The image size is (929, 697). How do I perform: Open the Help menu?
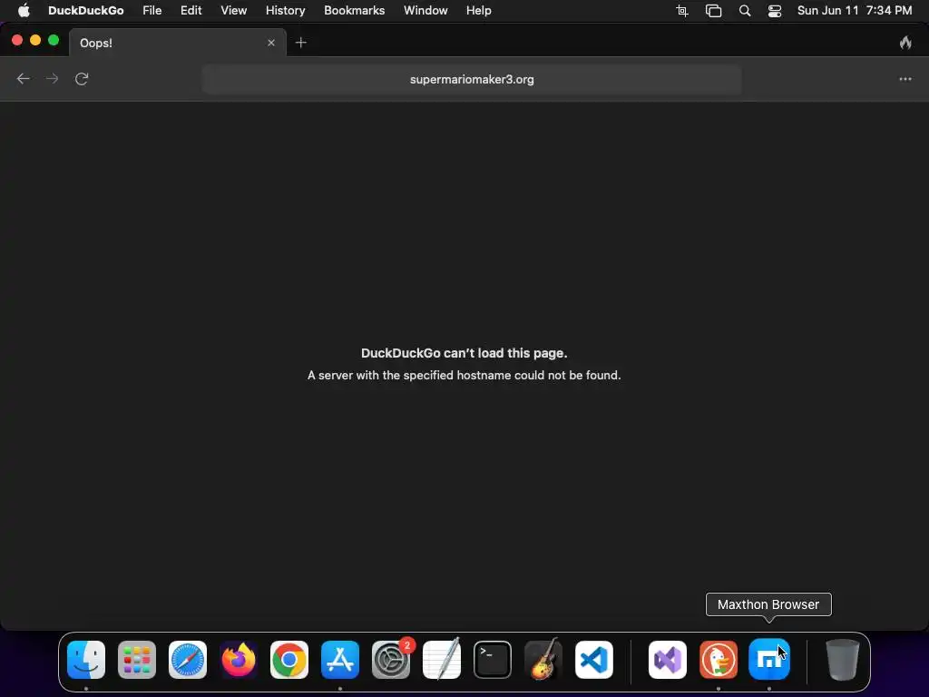[x=478, y=11]
